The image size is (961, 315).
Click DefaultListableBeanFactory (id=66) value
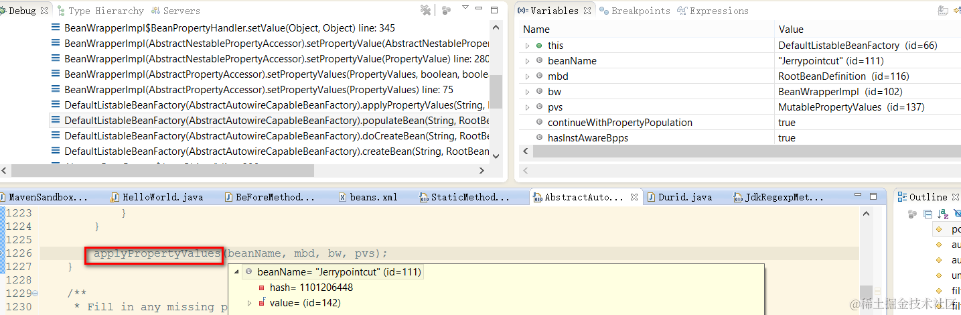857,46
